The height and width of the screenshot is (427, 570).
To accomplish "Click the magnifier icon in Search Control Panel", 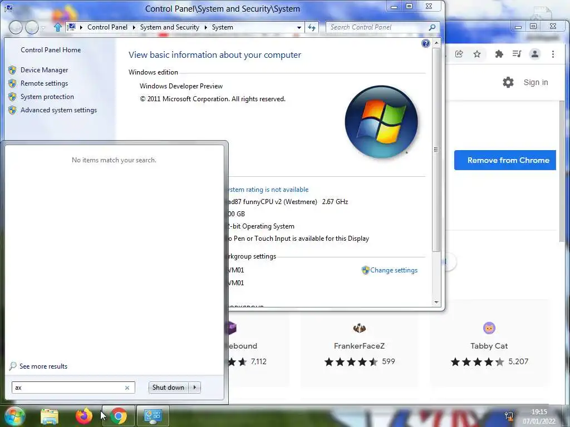I will (x=432, y=27).
